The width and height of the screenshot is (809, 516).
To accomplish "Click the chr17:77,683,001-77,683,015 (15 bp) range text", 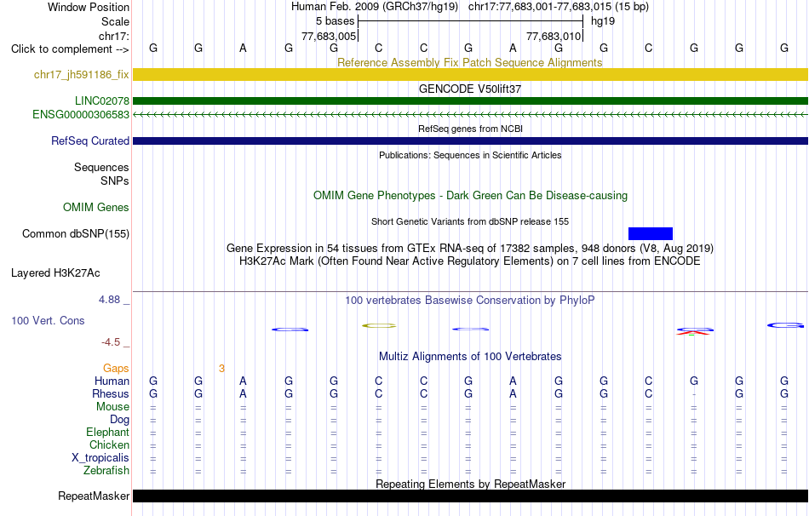I will click(559, 7).
